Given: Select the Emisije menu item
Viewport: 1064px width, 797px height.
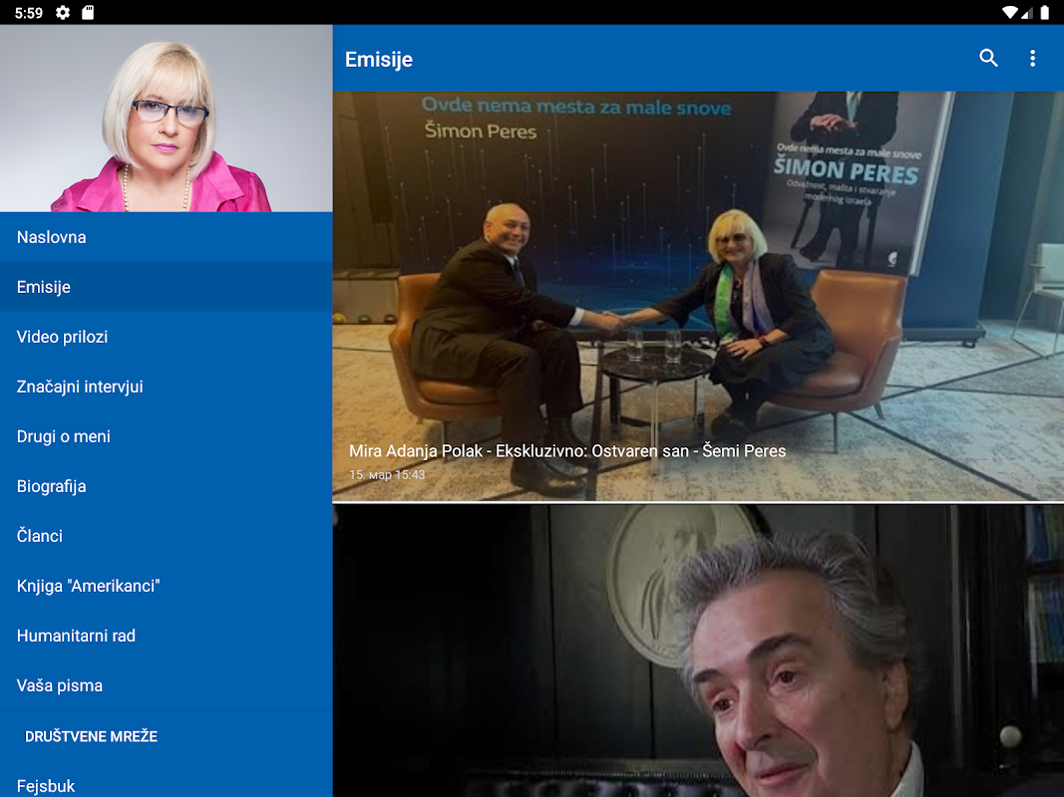Looking at the screenshot, I should click(x=167, y=287).
